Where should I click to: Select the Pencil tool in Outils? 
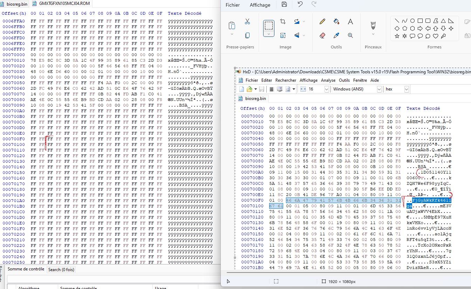[x=322, y=21]
